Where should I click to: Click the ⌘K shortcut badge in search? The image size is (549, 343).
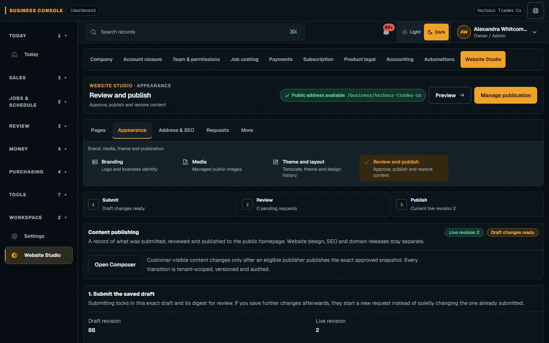pos(294,32)
